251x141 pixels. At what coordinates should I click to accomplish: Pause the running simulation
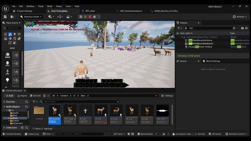tap(81, 17)
